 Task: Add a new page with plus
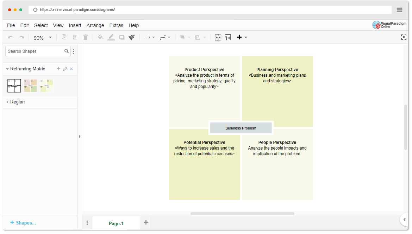[x=146, y=222]
